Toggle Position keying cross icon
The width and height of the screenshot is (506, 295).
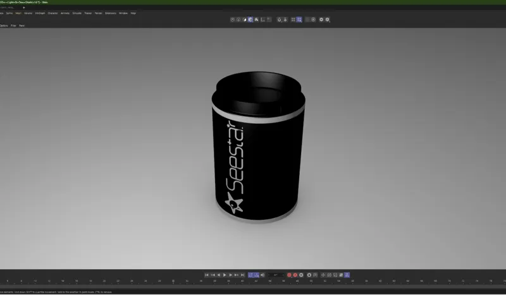pos(323,275)
